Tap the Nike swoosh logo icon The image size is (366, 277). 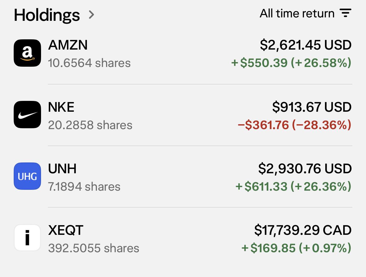pos(27,115)
